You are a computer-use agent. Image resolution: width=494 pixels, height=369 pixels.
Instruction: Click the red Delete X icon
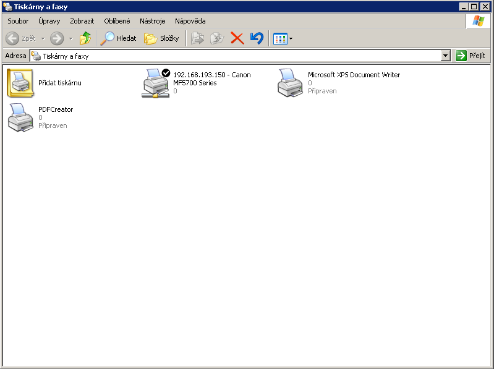(237, 38)
